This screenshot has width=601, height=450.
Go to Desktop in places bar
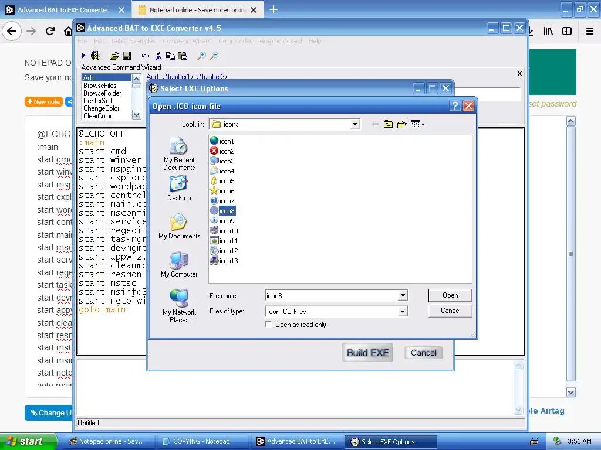click(179, 189)
